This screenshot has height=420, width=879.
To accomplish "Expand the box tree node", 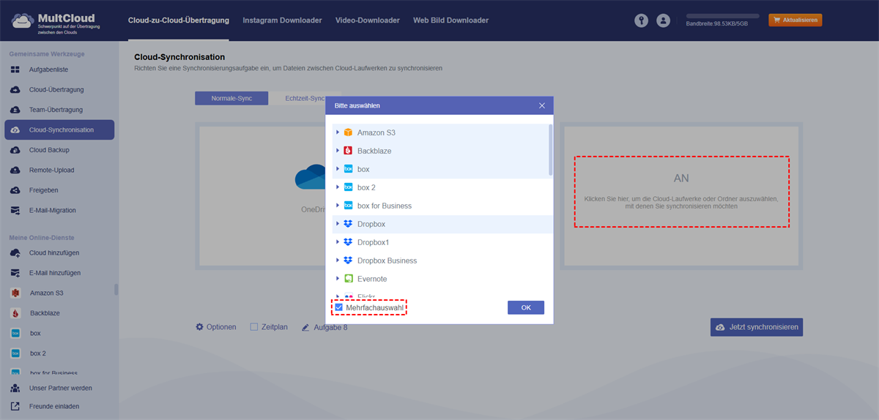I will [338, 169].
